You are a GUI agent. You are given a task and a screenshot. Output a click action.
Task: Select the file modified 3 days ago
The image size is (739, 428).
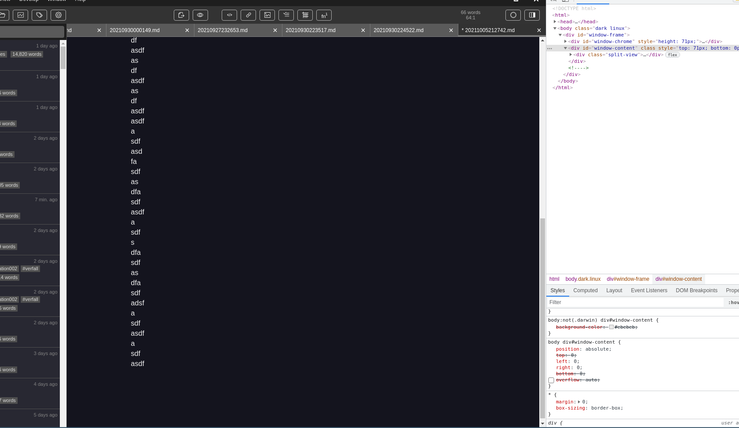pos(30,363)
